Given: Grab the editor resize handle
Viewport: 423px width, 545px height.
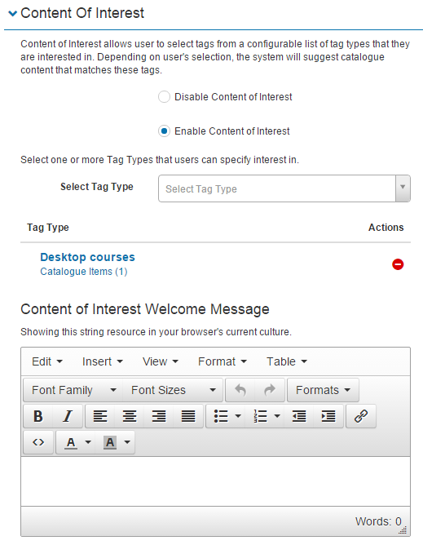Looking at the screenshot, I should (403, 530).
